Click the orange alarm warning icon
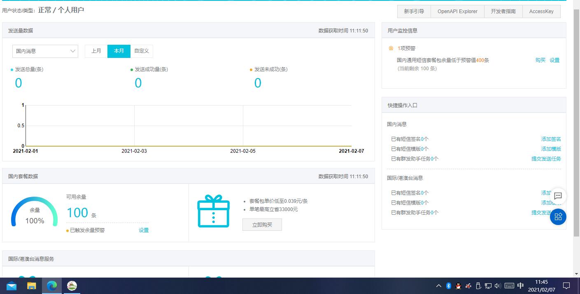This screenshot has height=294, width=580. point(391,48)
